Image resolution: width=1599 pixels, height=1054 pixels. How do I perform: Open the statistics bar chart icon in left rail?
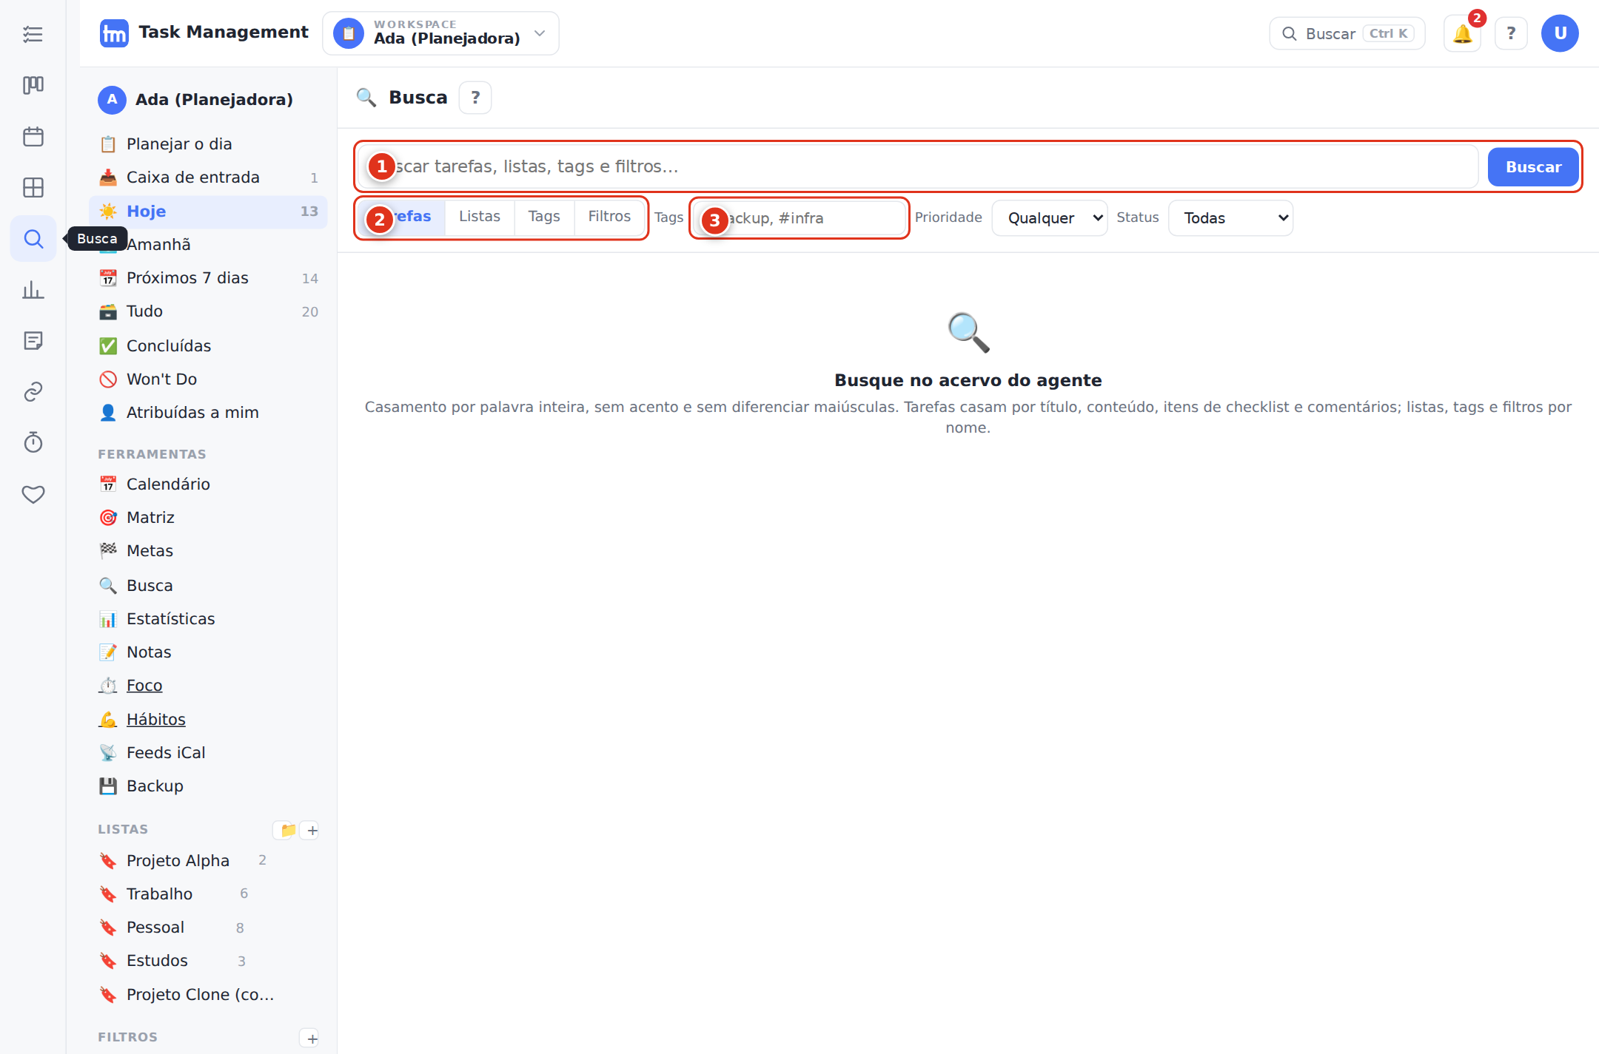[x=33, y=290]
